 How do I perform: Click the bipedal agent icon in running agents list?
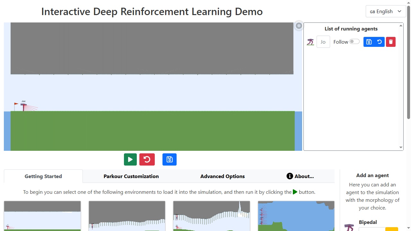coord(310,42)
